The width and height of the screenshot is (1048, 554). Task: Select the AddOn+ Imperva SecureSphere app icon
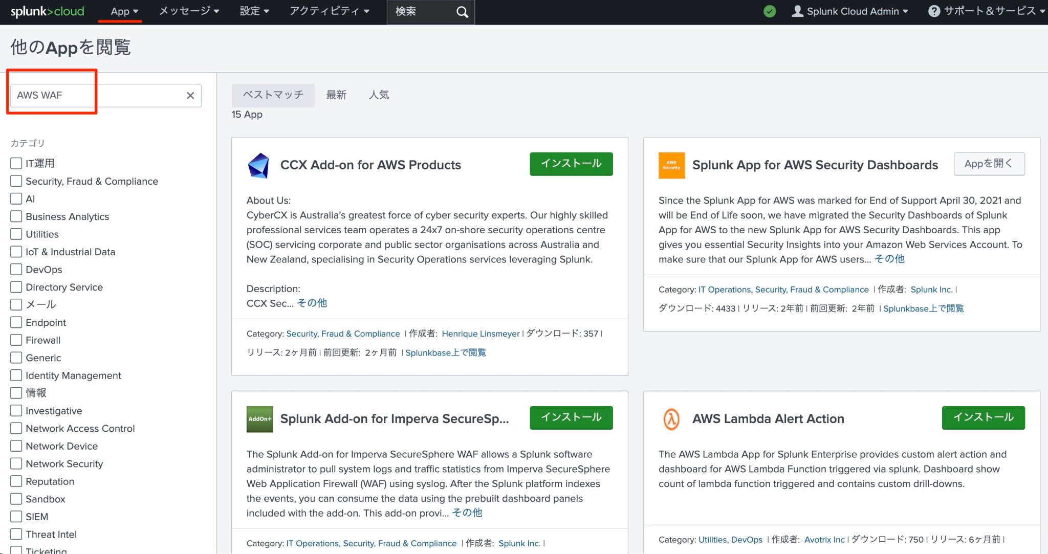tap(259, 418)
